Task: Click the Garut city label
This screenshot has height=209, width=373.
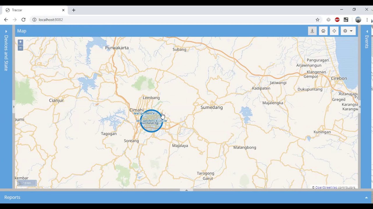Action: [x=208, y=179]
